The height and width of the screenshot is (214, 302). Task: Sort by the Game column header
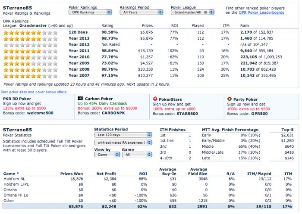pyautogui.click(x=9, y=174)
